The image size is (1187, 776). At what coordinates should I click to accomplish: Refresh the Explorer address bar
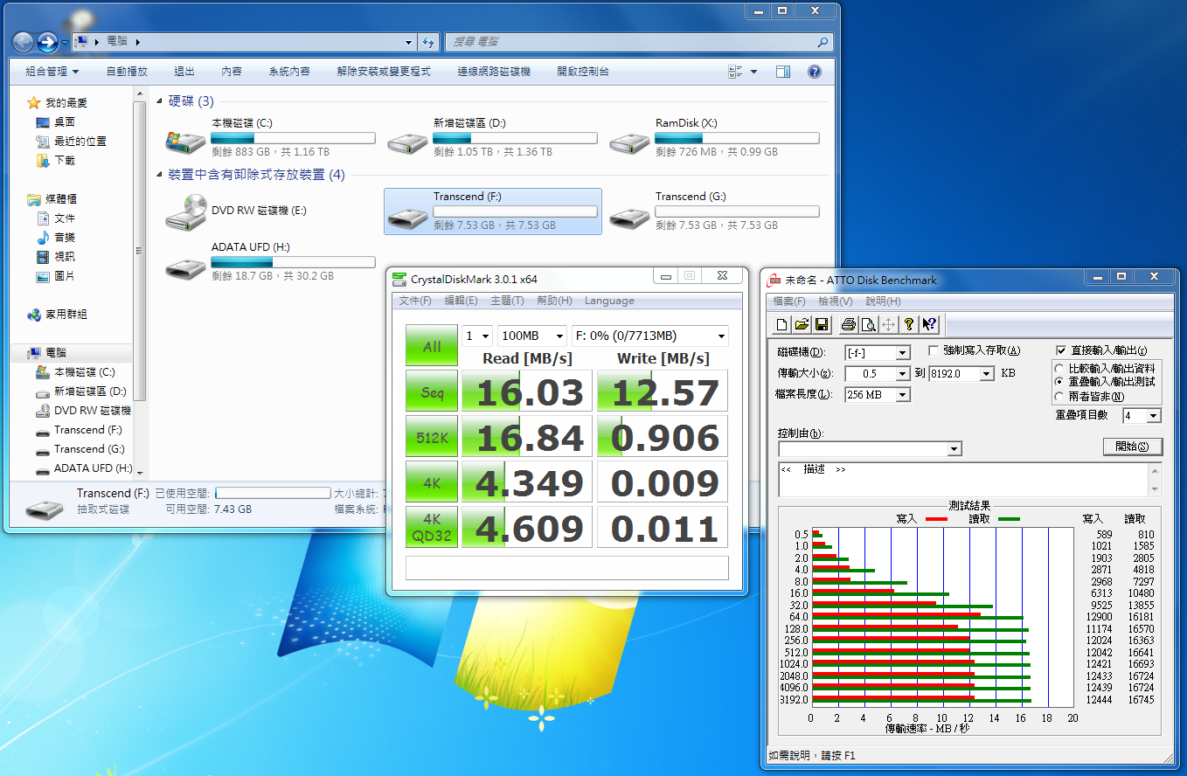[x=428, y=41]
